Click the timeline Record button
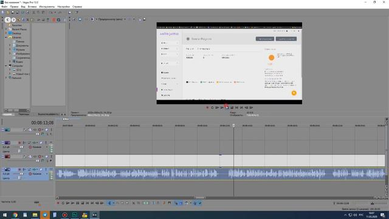This screenshot has height=219, width=389. 58,203
